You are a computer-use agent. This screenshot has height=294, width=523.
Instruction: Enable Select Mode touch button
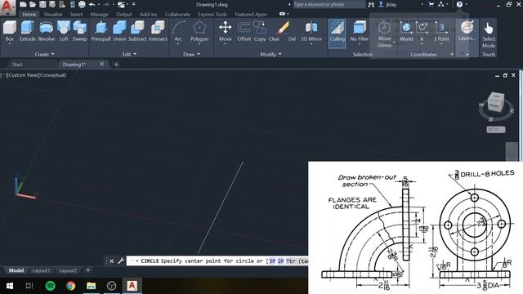coord(489,34)
